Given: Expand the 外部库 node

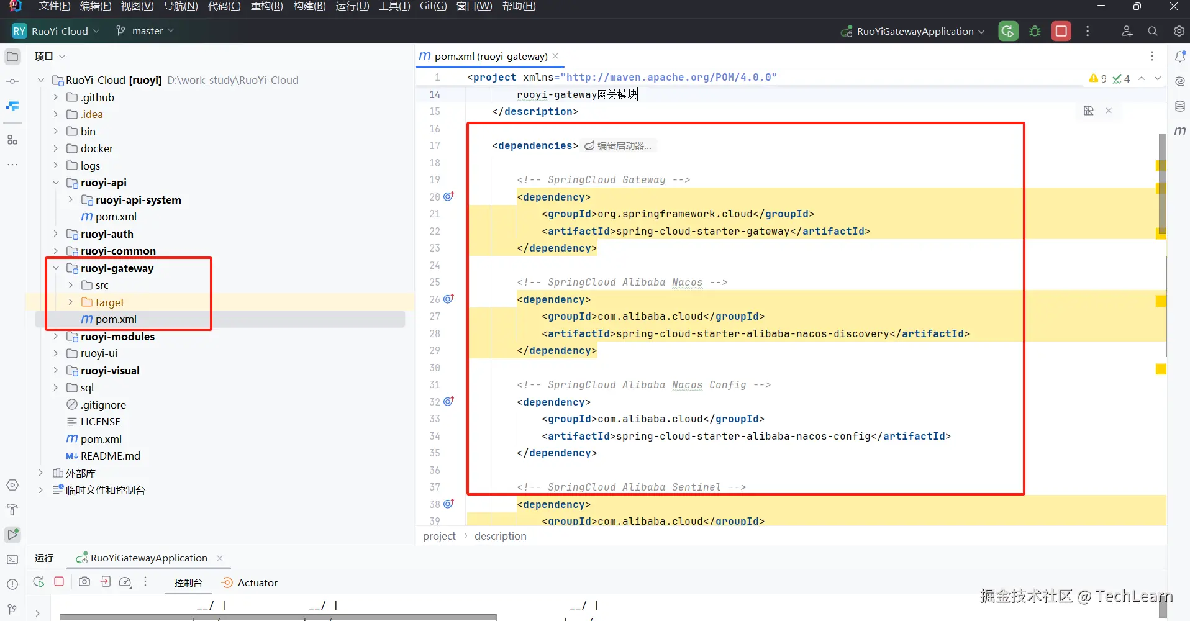Looking at the screenshot, I should (x=41, y=473).
